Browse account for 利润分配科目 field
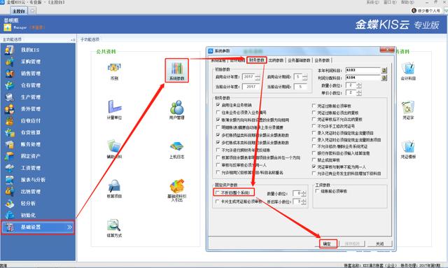The image size is (448, 268). click(x=384, y=78)
